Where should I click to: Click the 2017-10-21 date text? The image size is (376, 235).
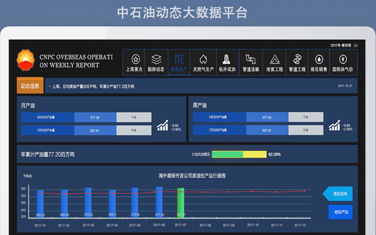tap(345, 86)
